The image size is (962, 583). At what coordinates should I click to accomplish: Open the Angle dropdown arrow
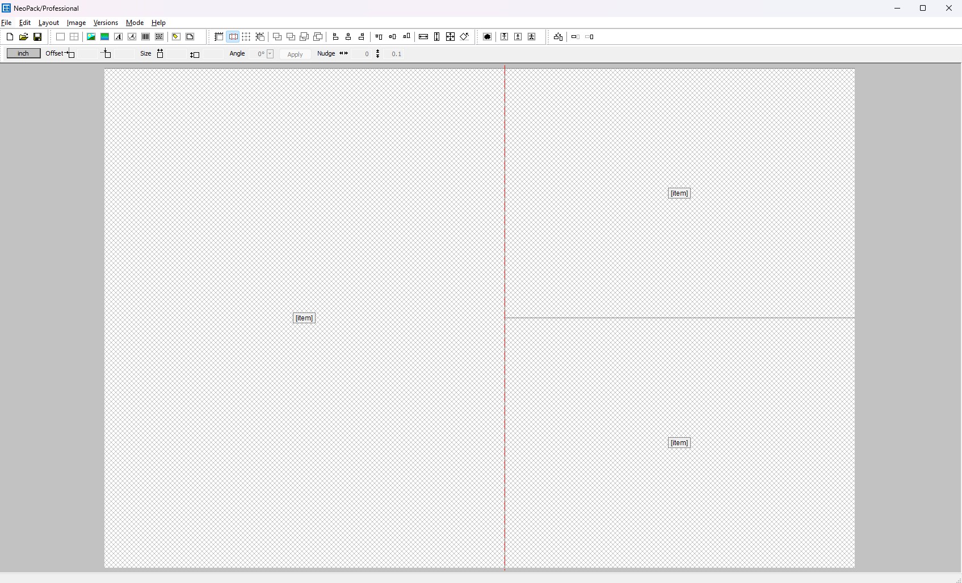(x=270, y=54)
